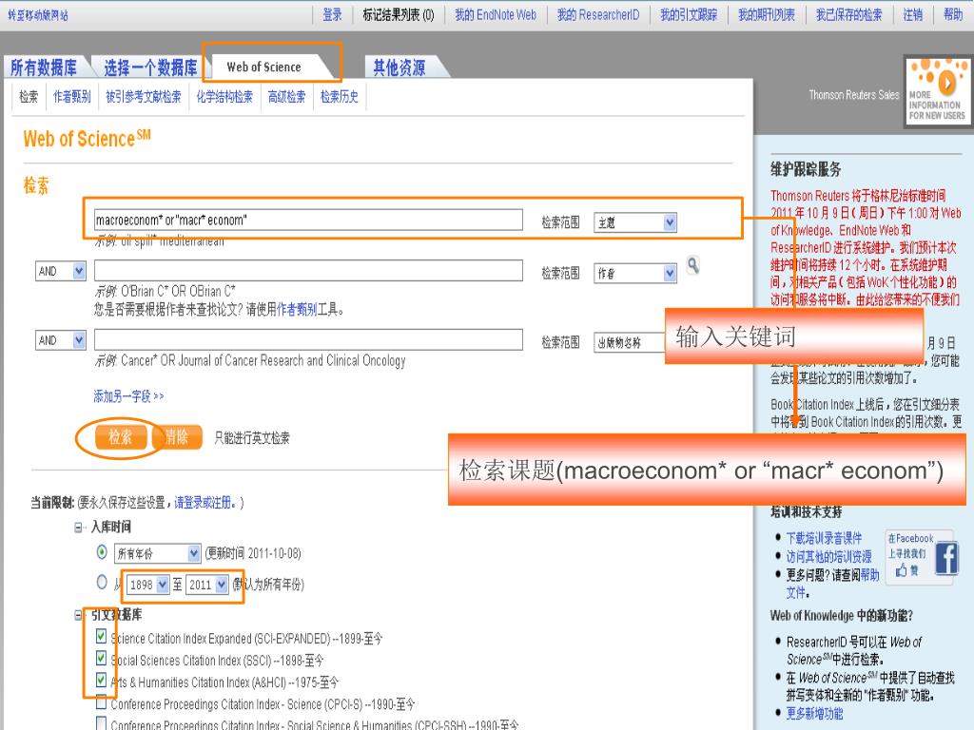The width and height of the screenshot is (974, 730).
Task: Open the Help link in top bar
Action: pyautogui.click(x=953, y=15)
